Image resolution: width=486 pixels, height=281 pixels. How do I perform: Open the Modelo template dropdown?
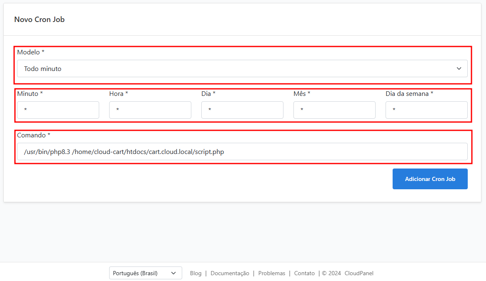pyautogui.click(x=242, y=68)
